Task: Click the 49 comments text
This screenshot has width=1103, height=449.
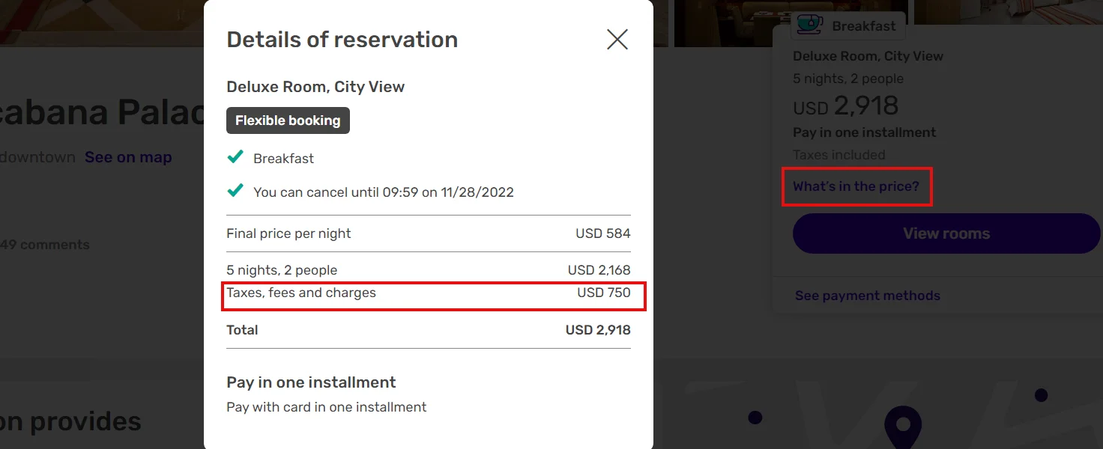Action: click(45, 245)
